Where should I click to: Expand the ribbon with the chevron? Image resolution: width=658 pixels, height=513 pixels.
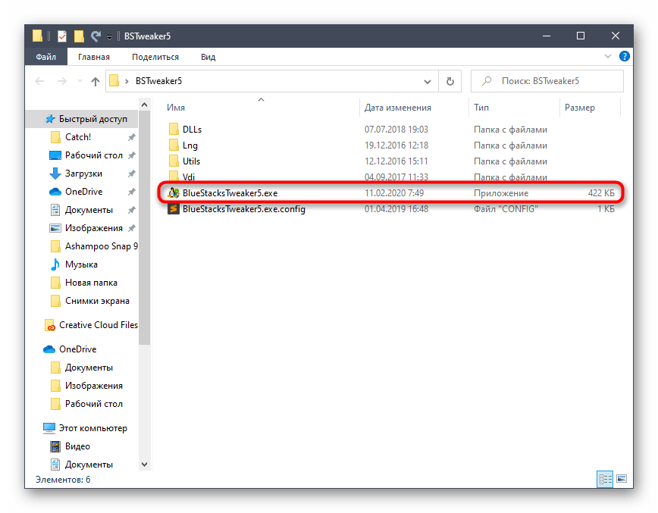(x=607, y=56)
